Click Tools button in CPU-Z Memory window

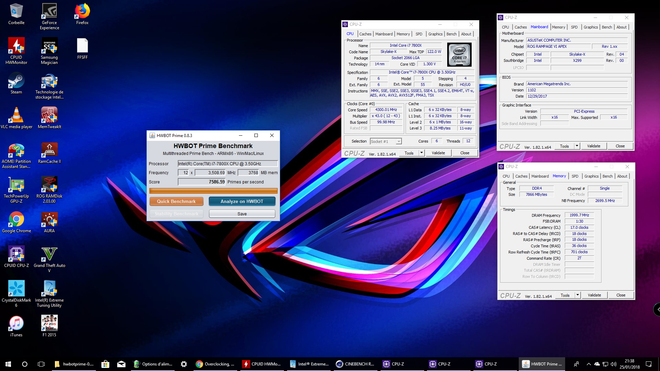pos(565,295)
